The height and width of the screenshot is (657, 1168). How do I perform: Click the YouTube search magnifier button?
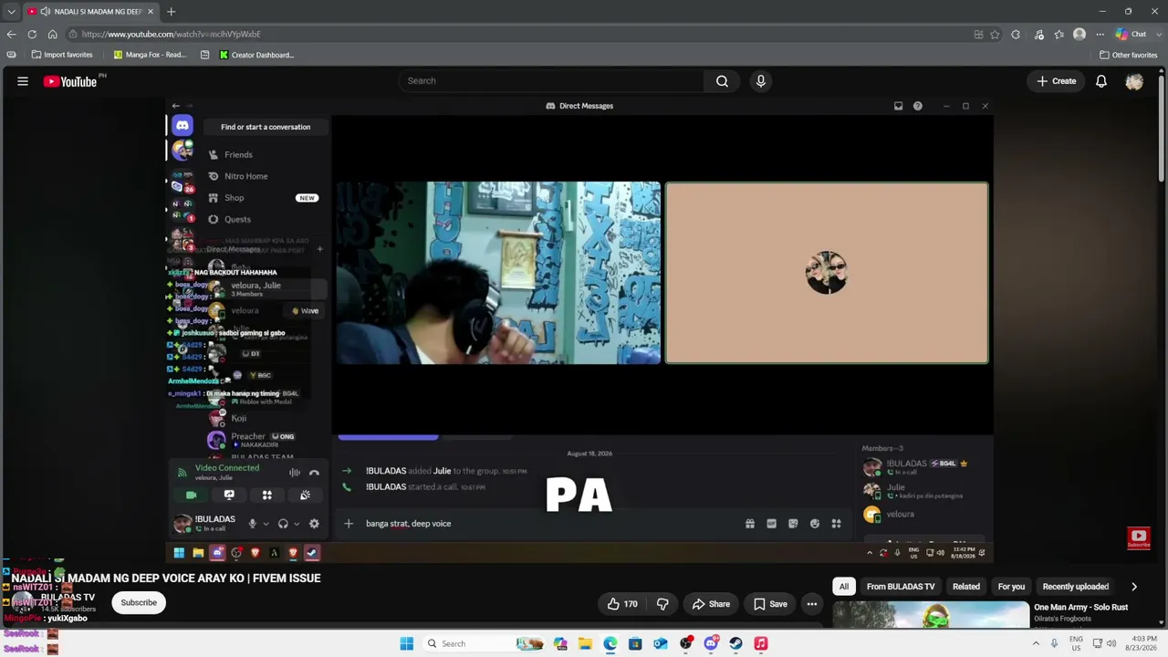722,81
